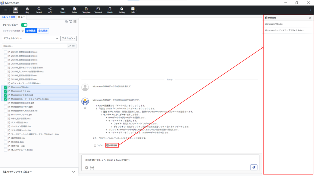Close the 参照情報 panel
This screenshot has height=176, width=314.
coord(310,18)
